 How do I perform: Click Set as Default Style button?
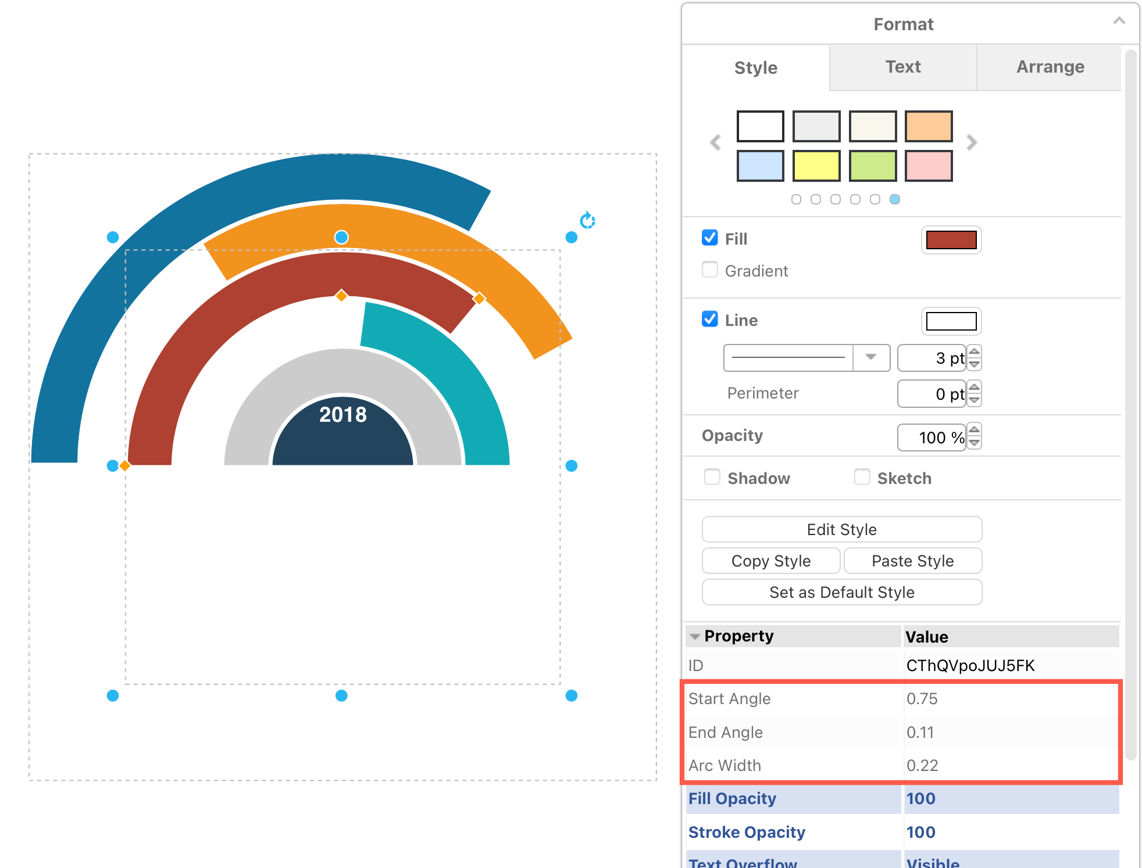841,592
